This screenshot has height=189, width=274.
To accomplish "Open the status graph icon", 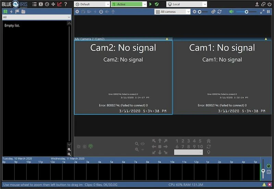I will [x=60, y=4].
